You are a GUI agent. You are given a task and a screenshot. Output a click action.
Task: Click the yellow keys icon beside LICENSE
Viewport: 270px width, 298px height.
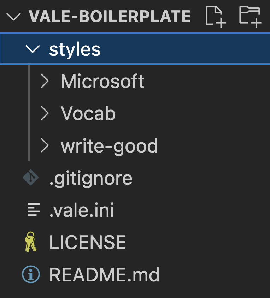click(31, 242)
